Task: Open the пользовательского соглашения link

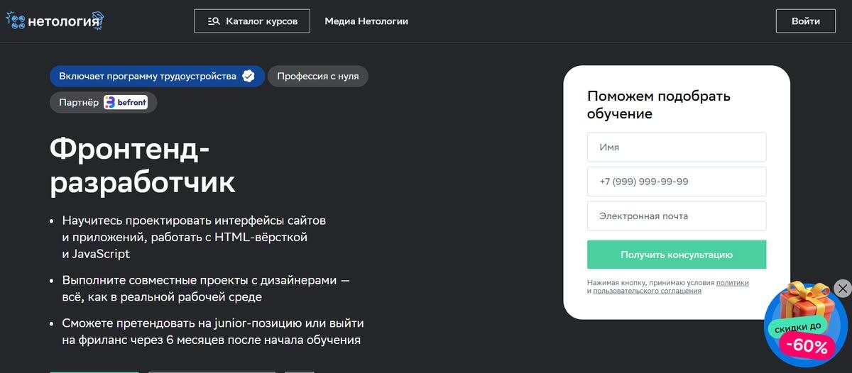Action: 647,291
